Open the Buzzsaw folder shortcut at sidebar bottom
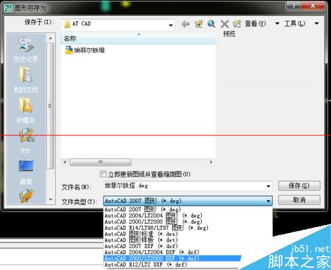331x270 pixels. coord(26,196)
